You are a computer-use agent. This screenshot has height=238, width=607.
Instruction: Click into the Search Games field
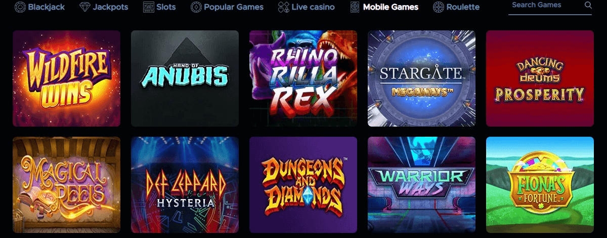coord(550,6)
